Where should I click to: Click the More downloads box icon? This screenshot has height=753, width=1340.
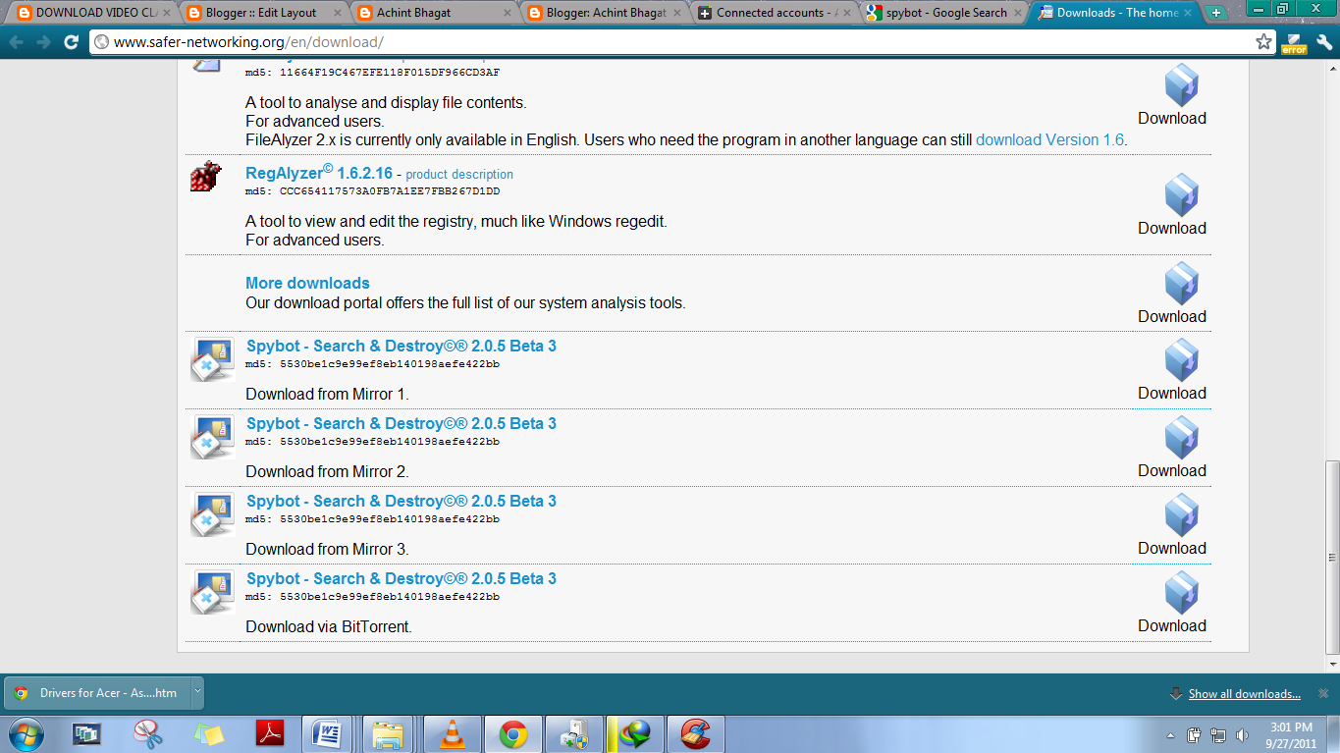(1181, 284)
